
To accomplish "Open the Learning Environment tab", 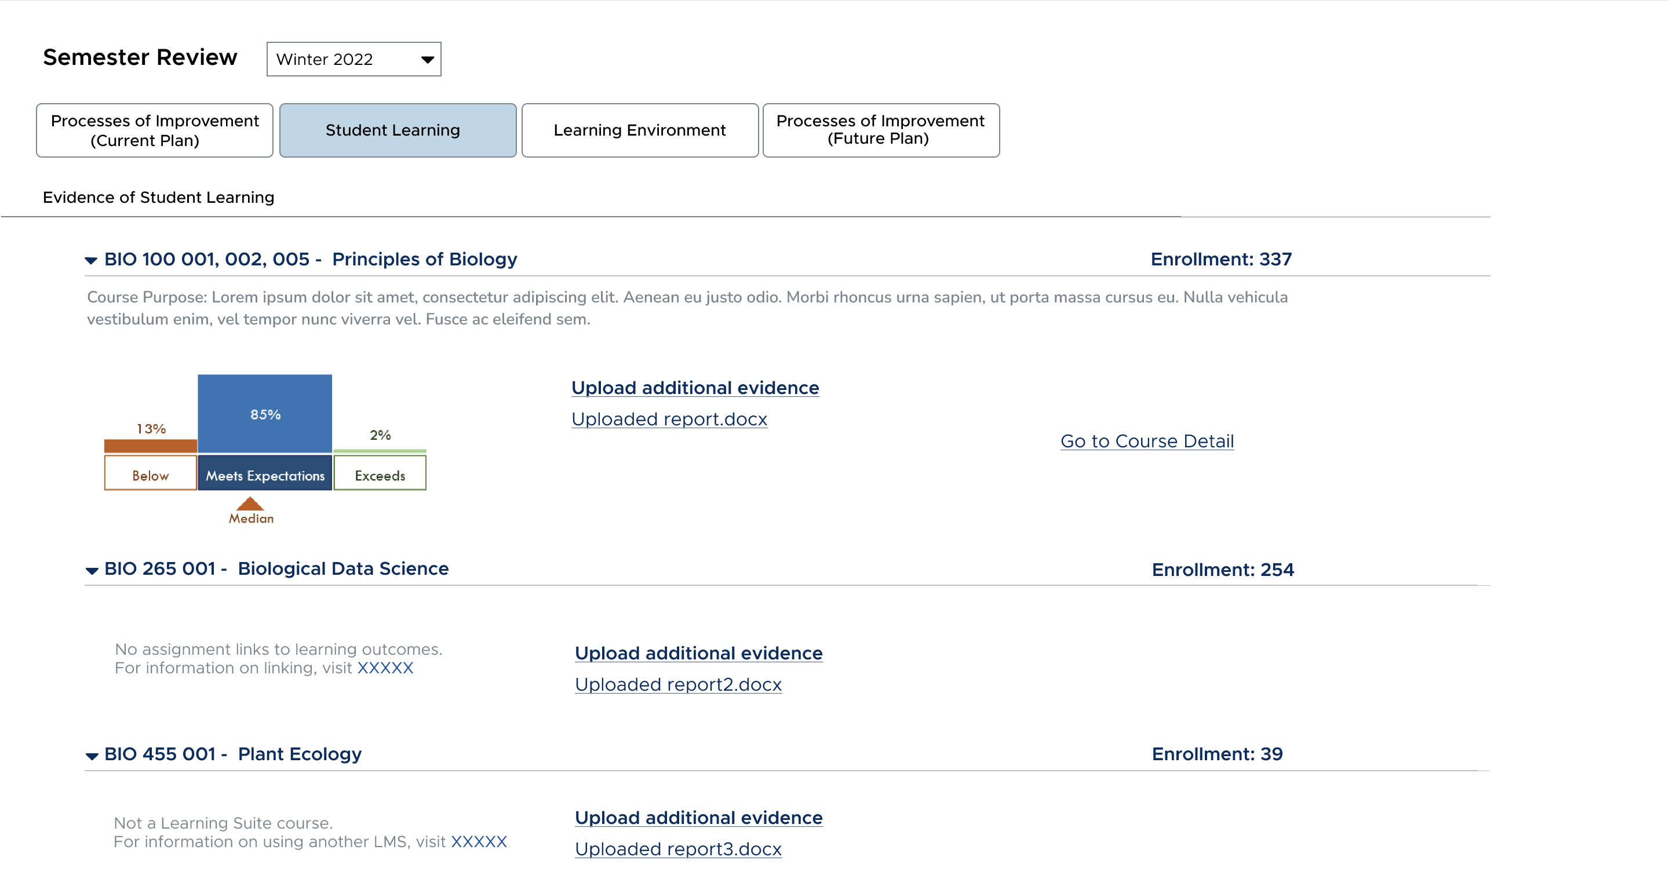I will tap(640, 130).
